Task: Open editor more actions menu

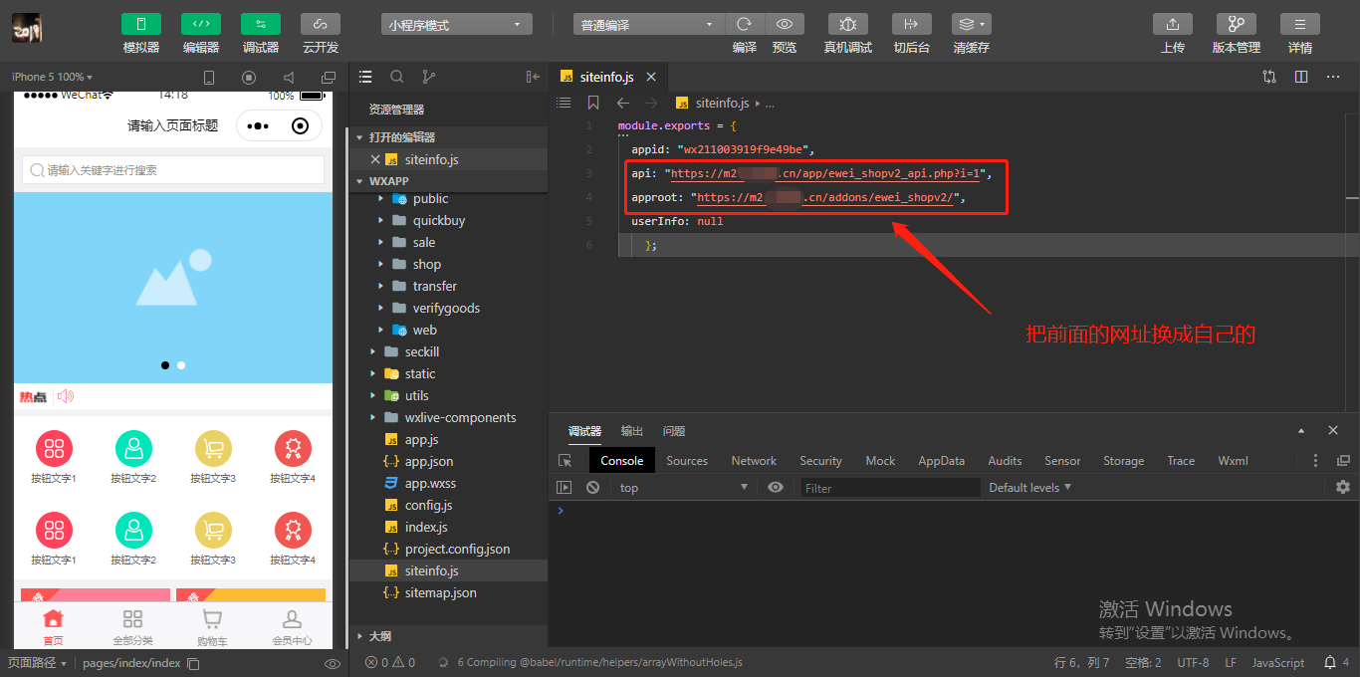Action: click(x=1333, y=77)
